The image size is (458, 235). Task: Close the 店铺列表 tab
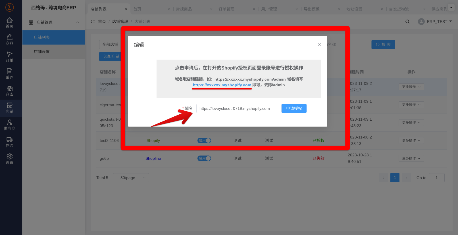click(126, 9)
